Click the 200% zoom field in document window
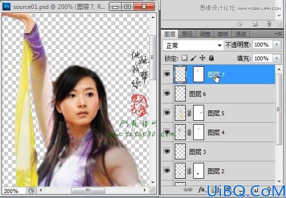 coord(13,191)
